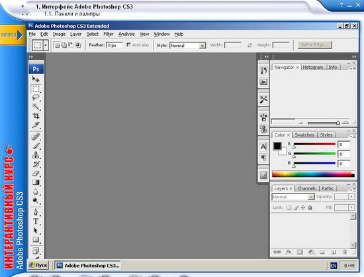364x277 pixels.
Task: Open the Color panel menu
Action: (x=353, y=136)
